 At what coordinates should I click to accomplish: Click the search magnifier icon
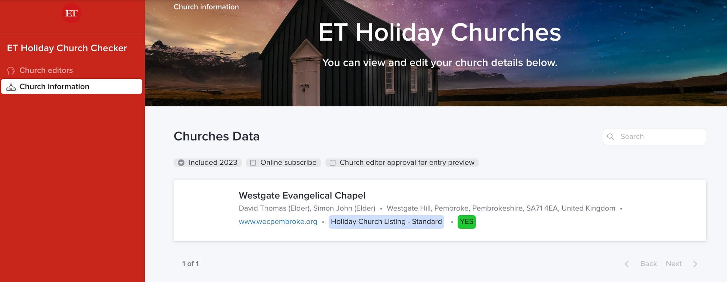tap(611, 136)
